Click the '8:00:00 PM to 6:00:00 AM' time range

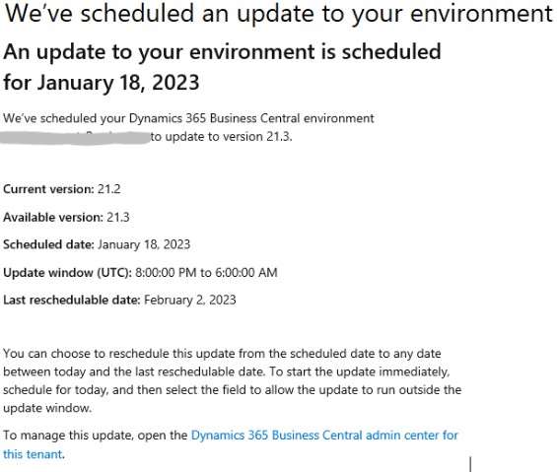(206, 272)
